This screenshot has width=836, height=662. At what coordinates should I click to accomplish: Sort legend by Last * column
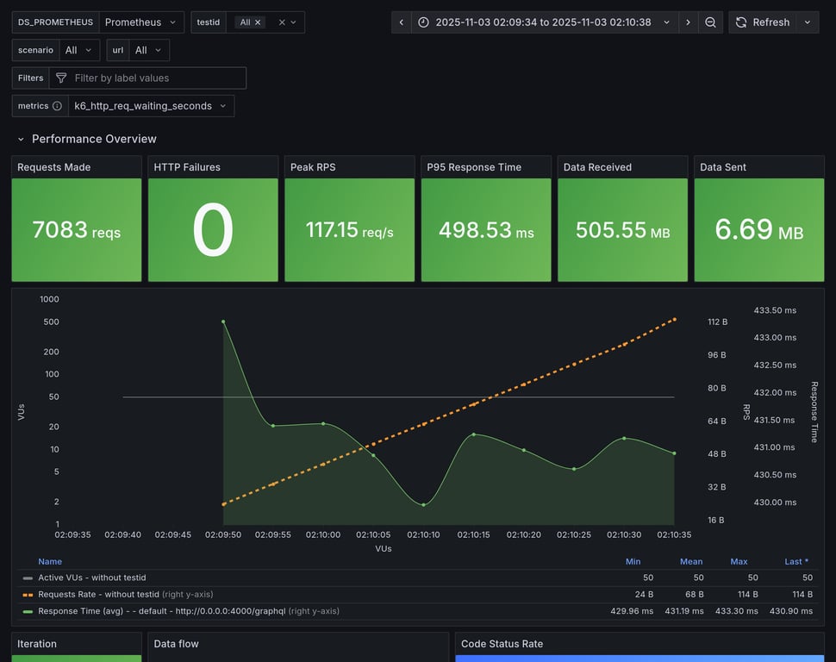[795, 561]
